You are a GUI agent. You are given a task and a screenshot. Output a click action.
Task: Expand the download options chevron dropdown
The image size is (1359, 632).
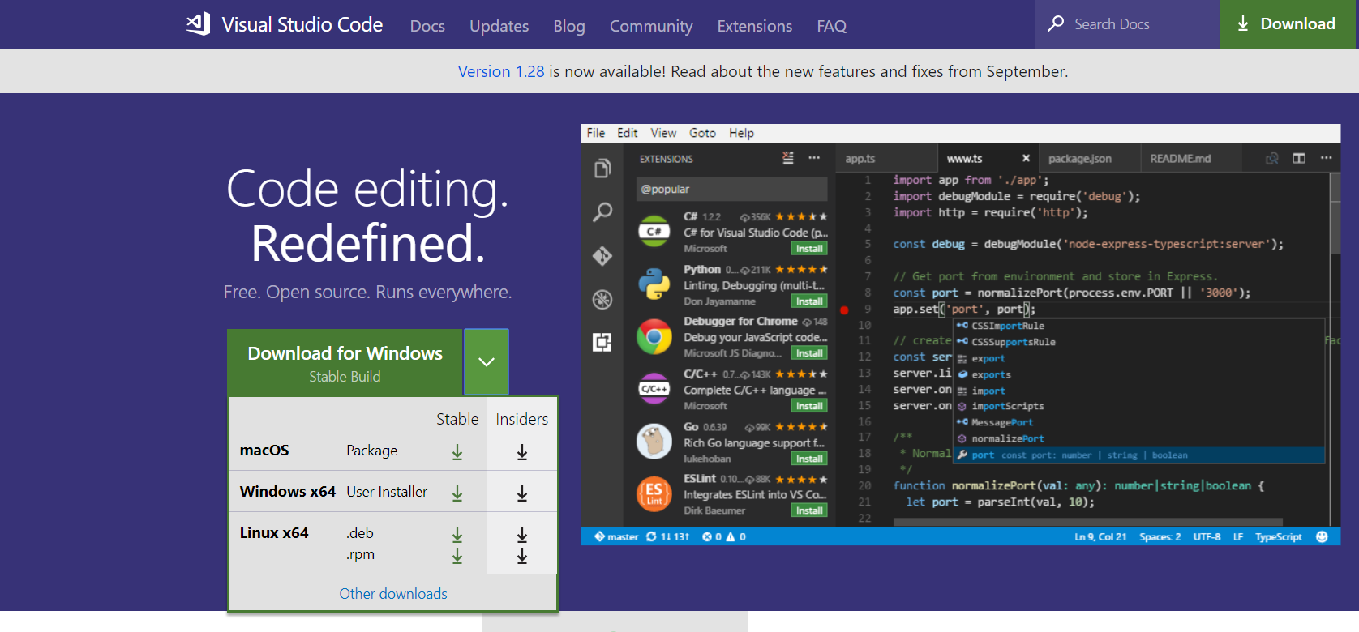(x=487, y=361)
